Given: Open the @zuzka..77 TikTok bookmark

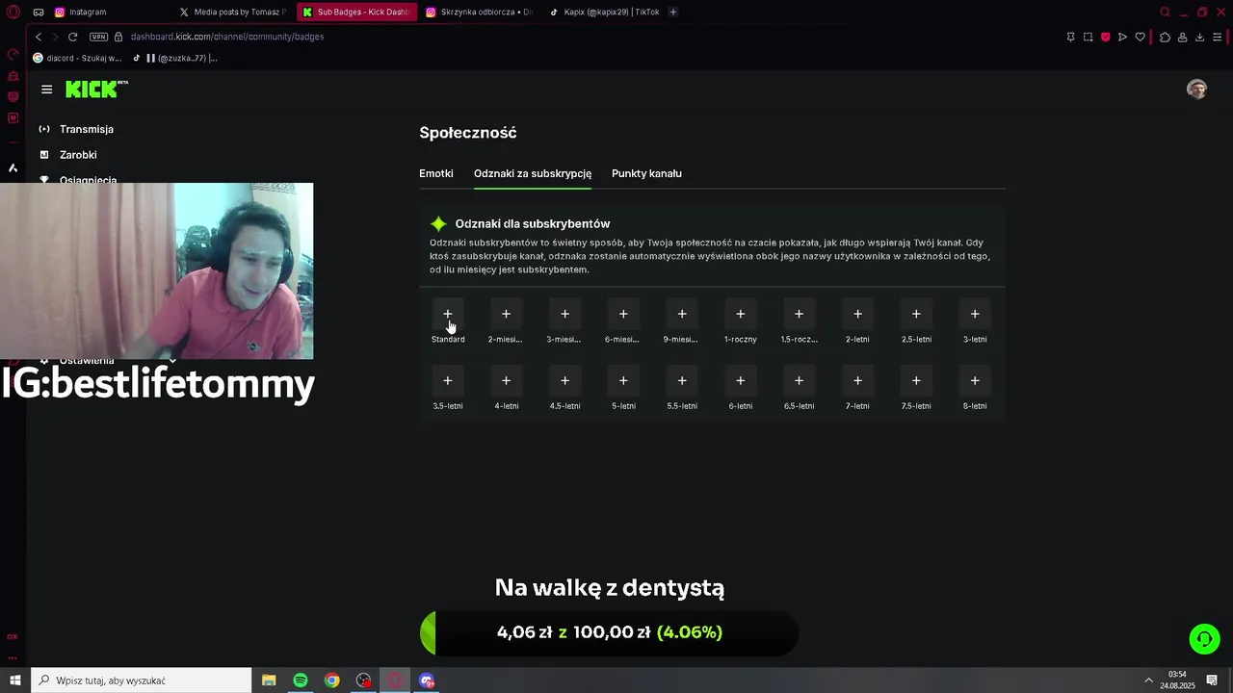Looking at the screenshot, I should click(174, 58).
